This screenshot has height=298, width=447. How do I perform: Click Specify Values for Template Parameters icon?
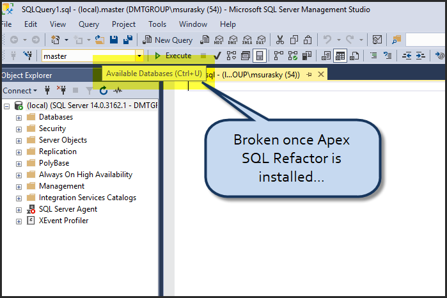tap(440, 56)
